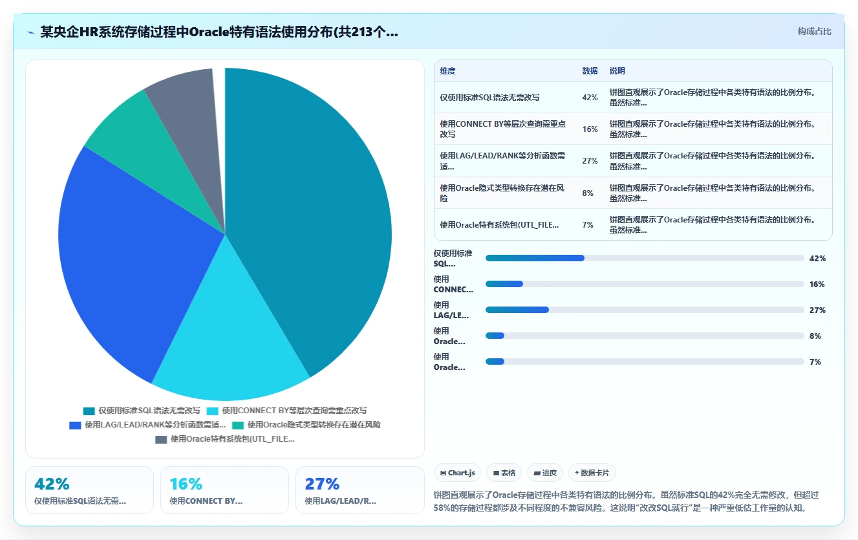Click the 进度 tag

[x=545, y=473]
